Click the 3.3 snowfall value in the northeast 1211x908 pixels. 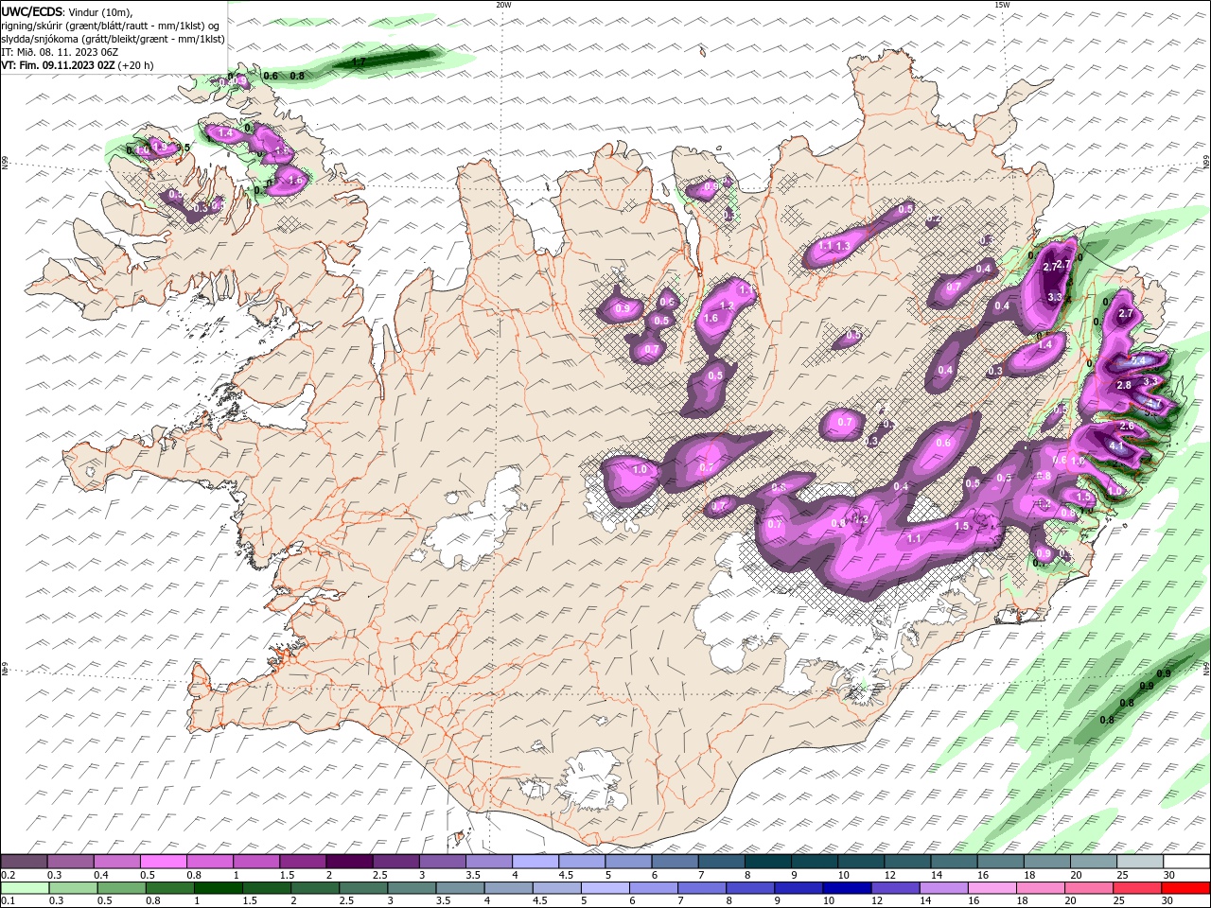tap(1055, 297)
